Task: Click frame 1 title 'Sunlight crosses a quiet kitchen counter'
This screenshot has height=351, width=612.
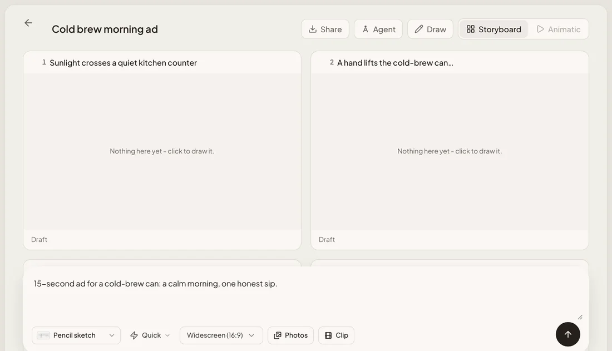Action: pyautogui.click(x=123, y=63)
